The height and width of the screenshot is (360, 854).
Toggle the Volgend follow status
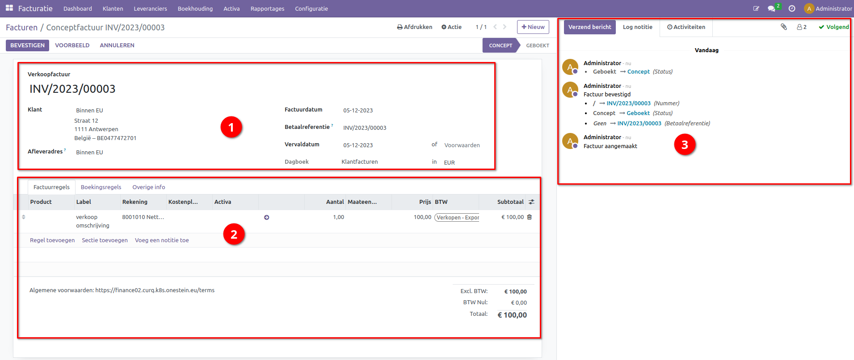coord(833,27)
